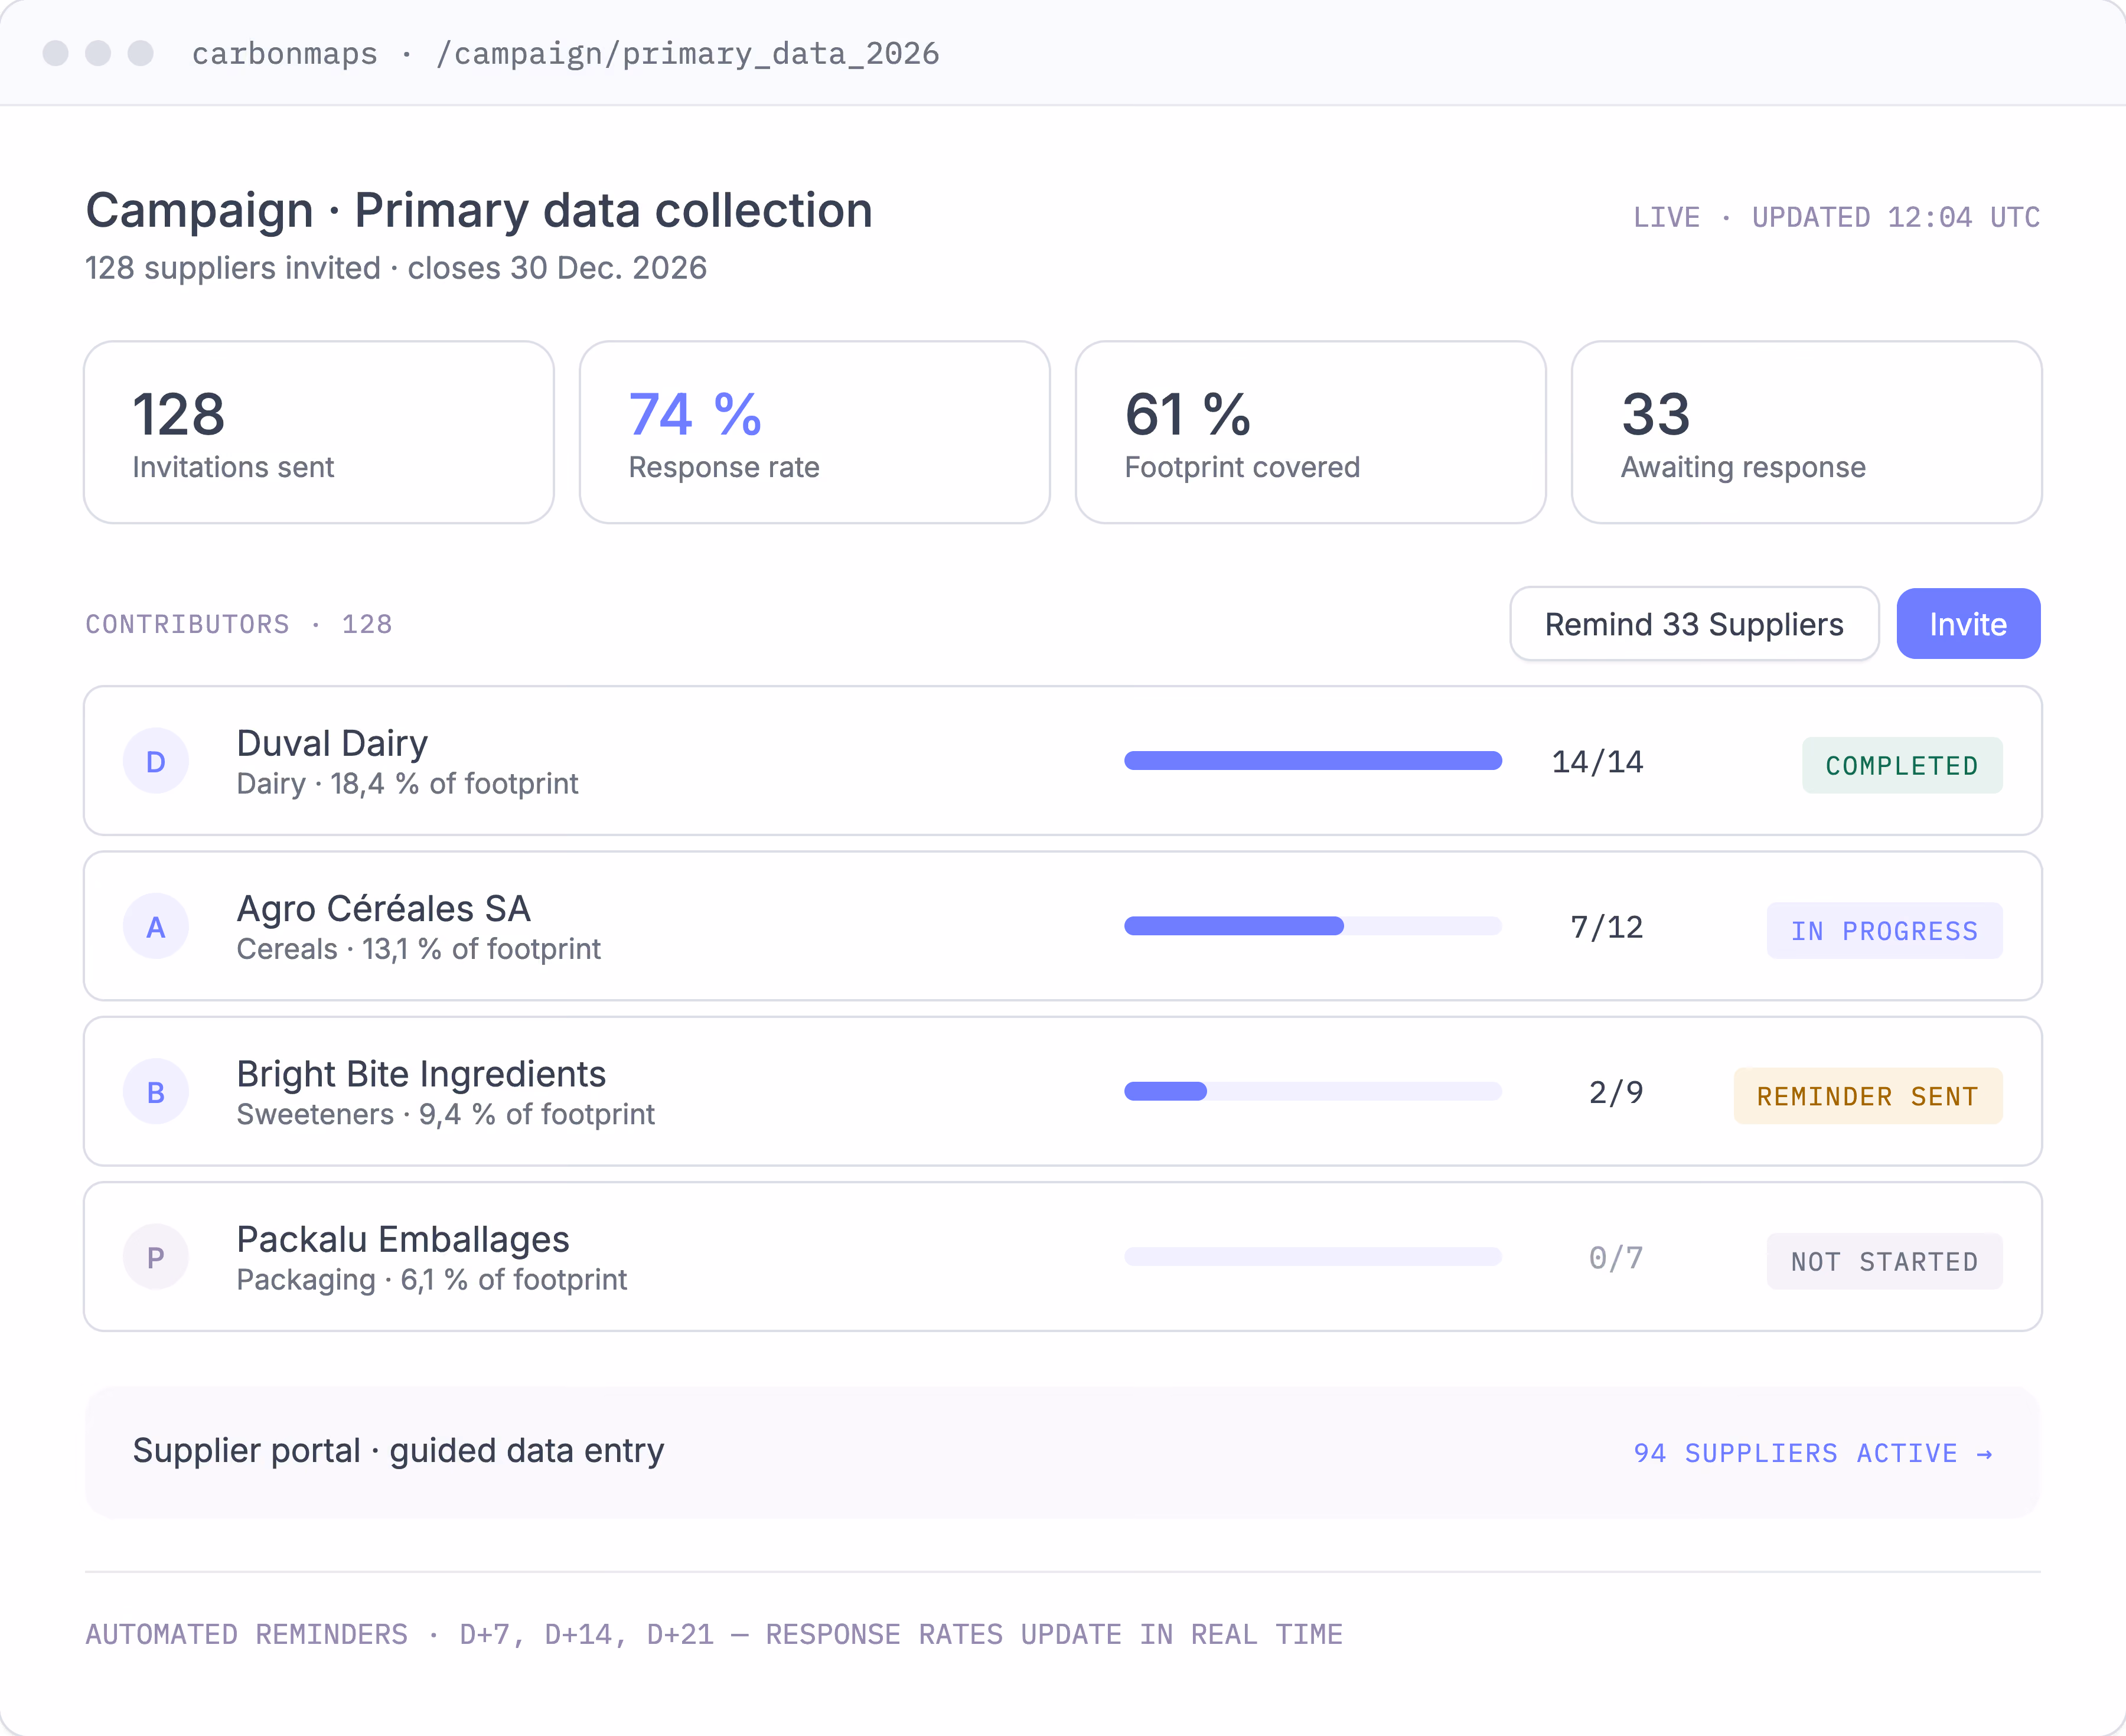
Task: Click the COMPLETED status badge
Action: [x=1902, y=765]
